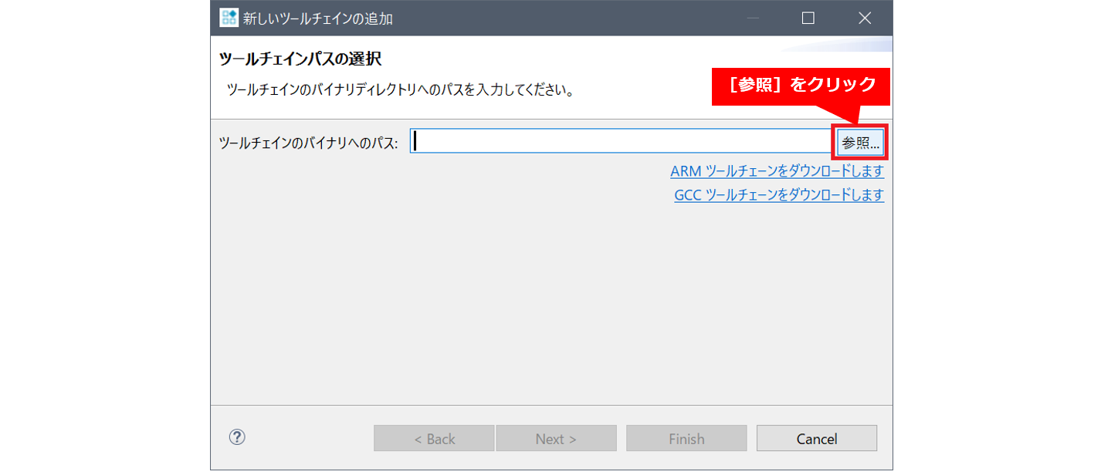
Task: Open the GCC ツールチェーンをダウンロードします link
Action: pyautogui.click(x=779, y=194)
